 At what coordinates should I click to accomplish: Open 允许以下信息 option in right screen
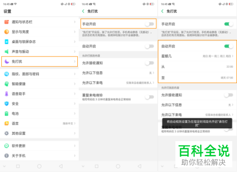point(197,105)
